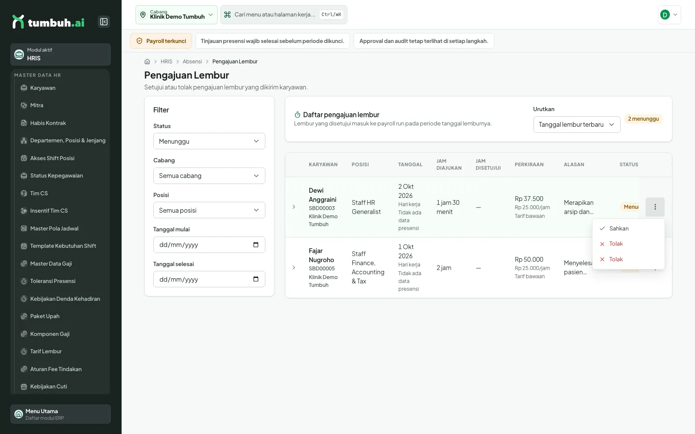Click the Absensi breadcrumb link

pyautogui.click(x=192, y=62)
